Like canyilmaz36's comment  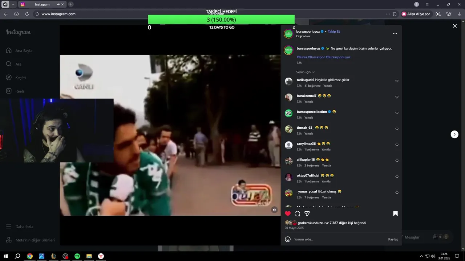click(397, 145)
